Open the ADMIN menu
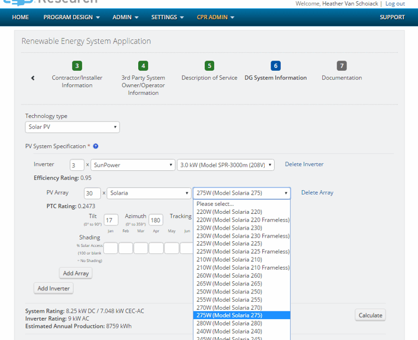Viewport: 418px width, 340px height. (x=125, y=17)
